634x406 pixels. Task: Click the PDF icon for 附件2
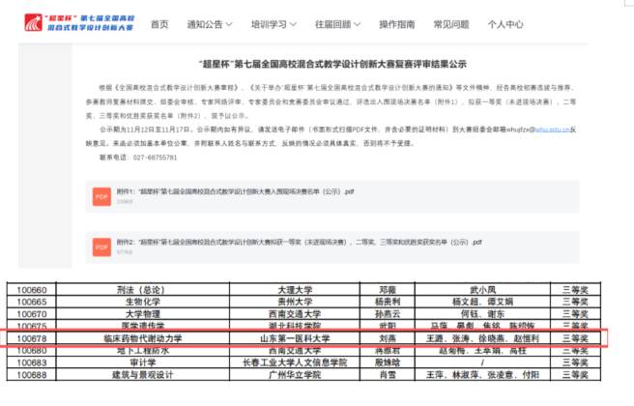[101, 248]
